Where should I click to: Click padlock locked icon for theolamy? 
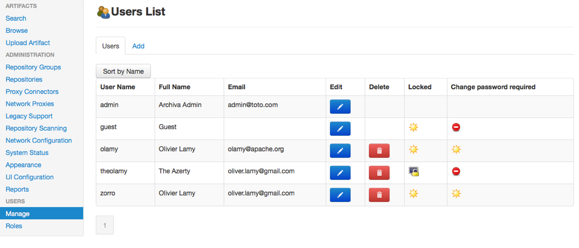click(414, 171)
